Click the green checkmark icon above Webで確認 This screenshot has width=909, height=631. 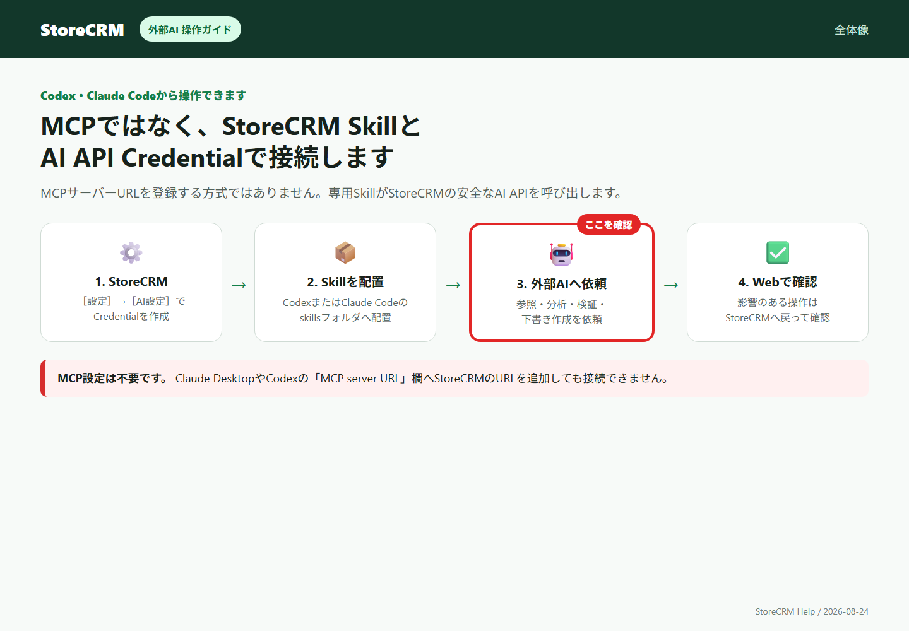pyautogui.click(x=778, y=252)
